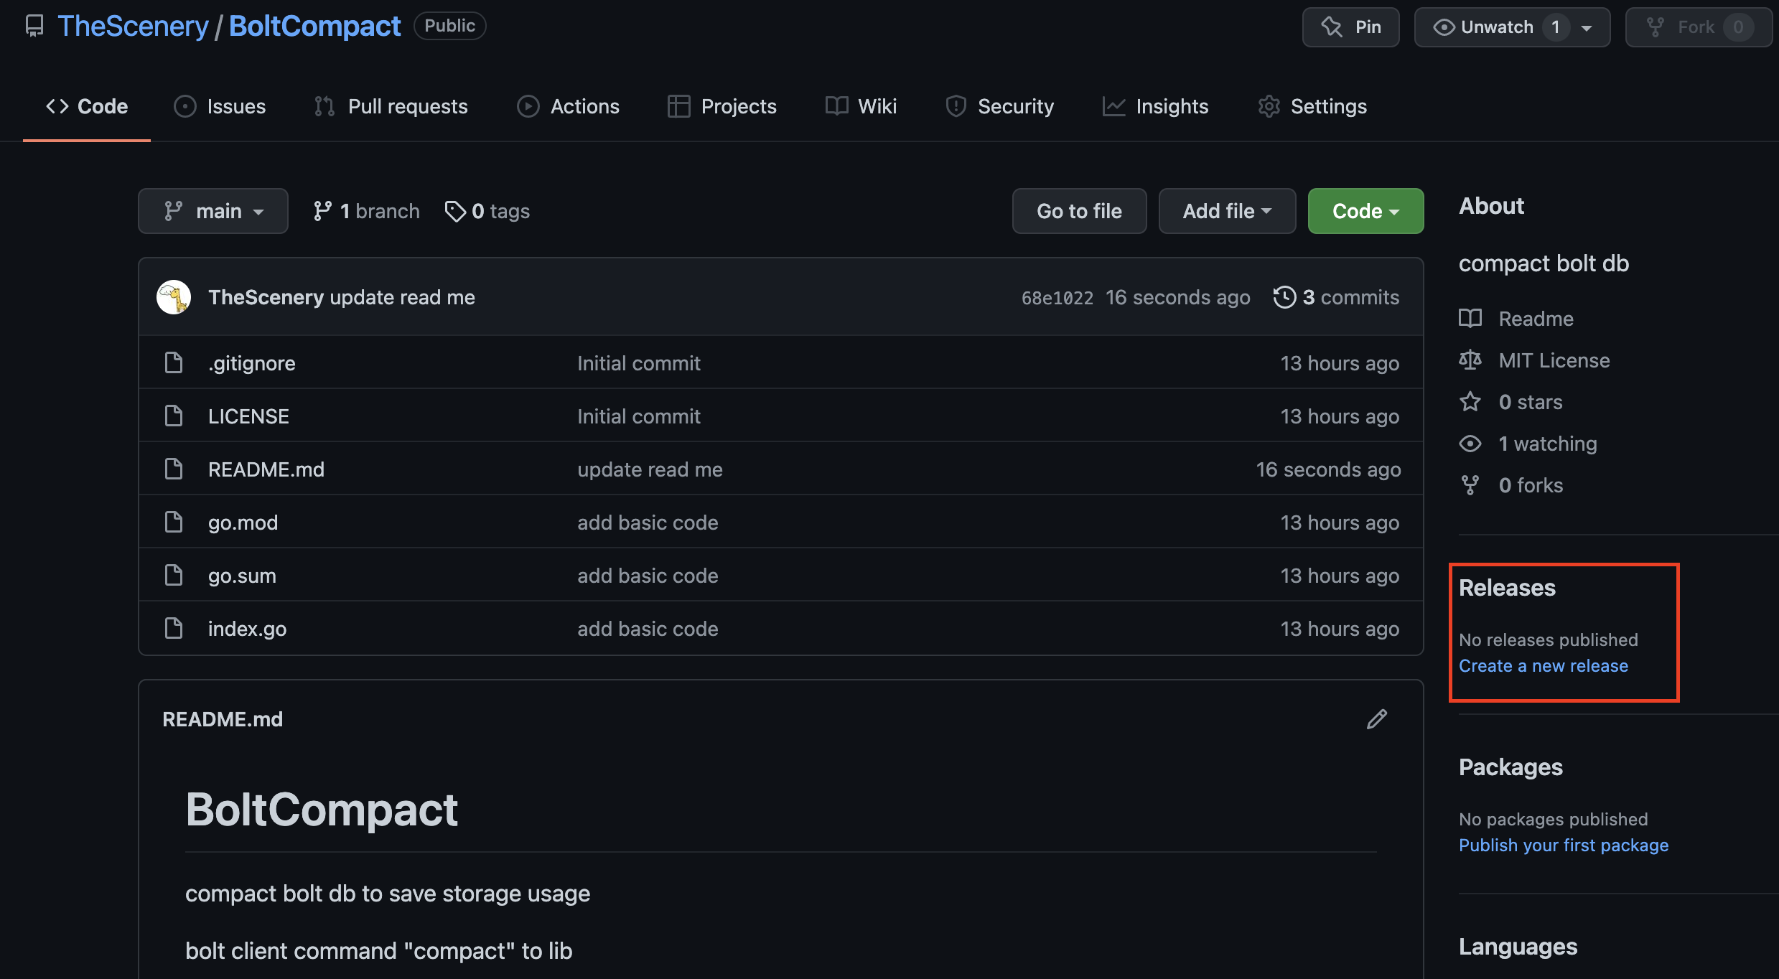Viewport: 1779px width, 979px height.
Task: Switch to the Pull requests tab
Action: coord(391,106)
